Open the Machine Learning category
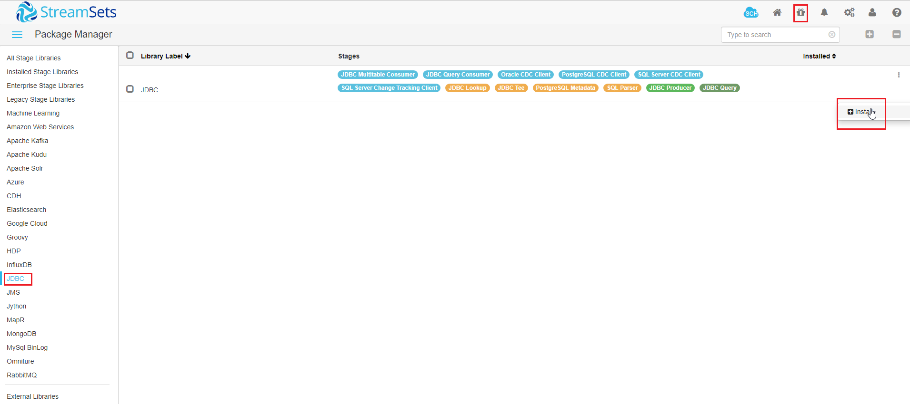This screenshot has height=404, width=910. pos(33,113)
